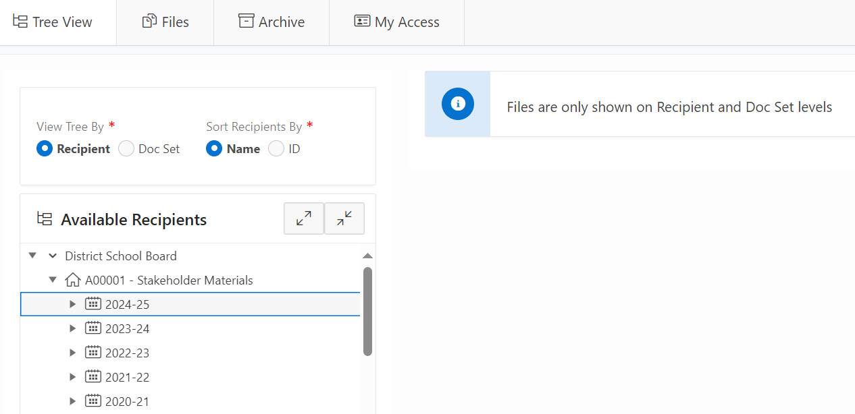Open the Files tab

click(165, 22)
